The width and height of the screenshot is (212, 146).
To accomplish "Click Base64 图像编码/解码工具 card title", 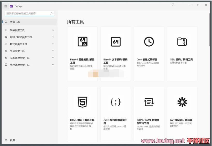I will [x=82, y=61].
